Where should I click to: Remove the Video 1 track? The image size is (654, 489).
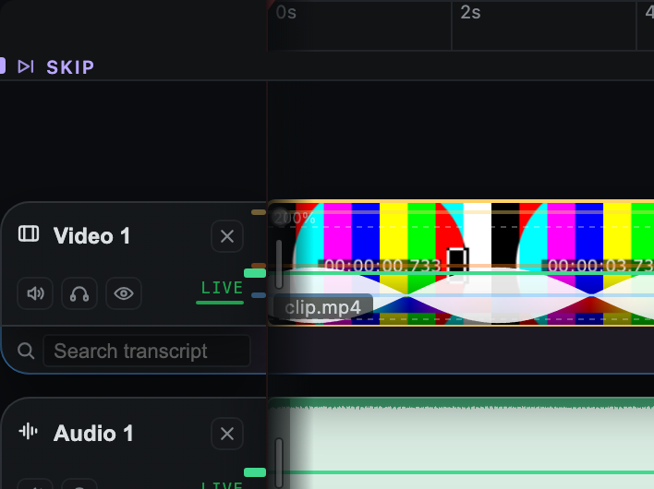tap(227, 236)
